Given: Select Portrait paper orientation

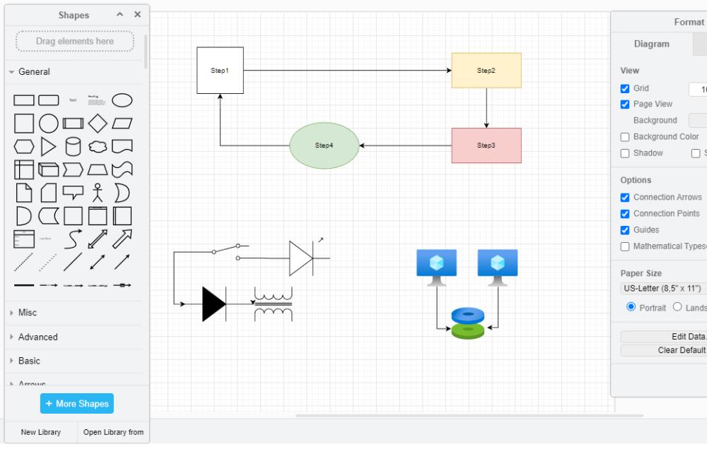Looking at the screenshot, I should 631,307.
